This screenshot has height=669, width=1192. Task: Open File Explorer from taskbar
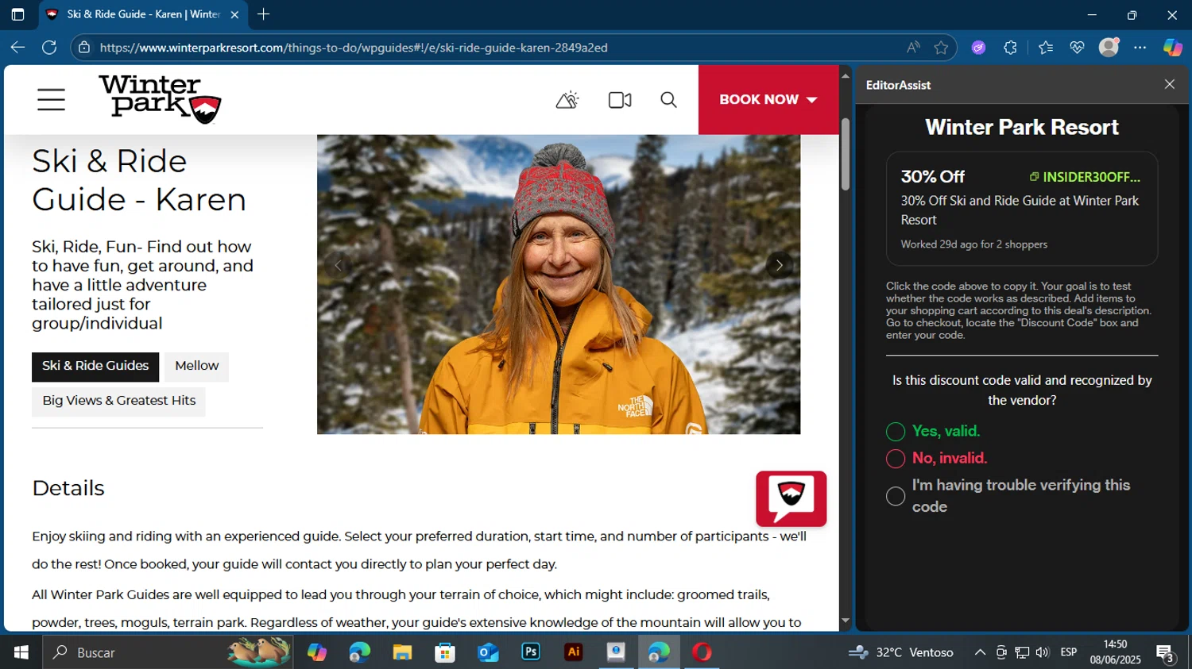point(402,652)
